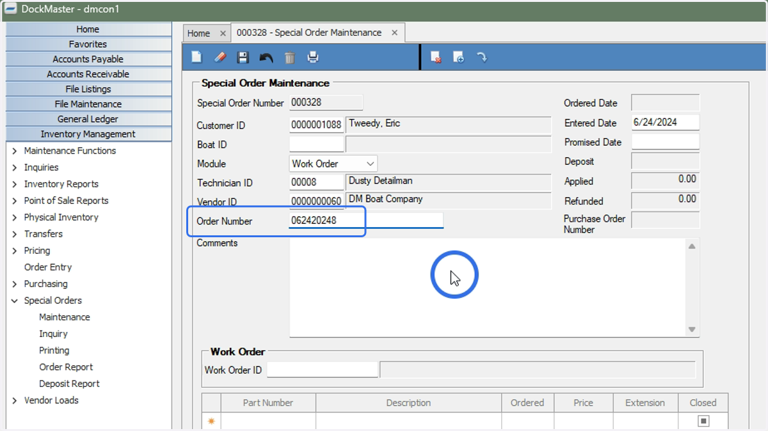Open Maintenance under Special Orders
This screenshot has height=431, width=768.
65,317
